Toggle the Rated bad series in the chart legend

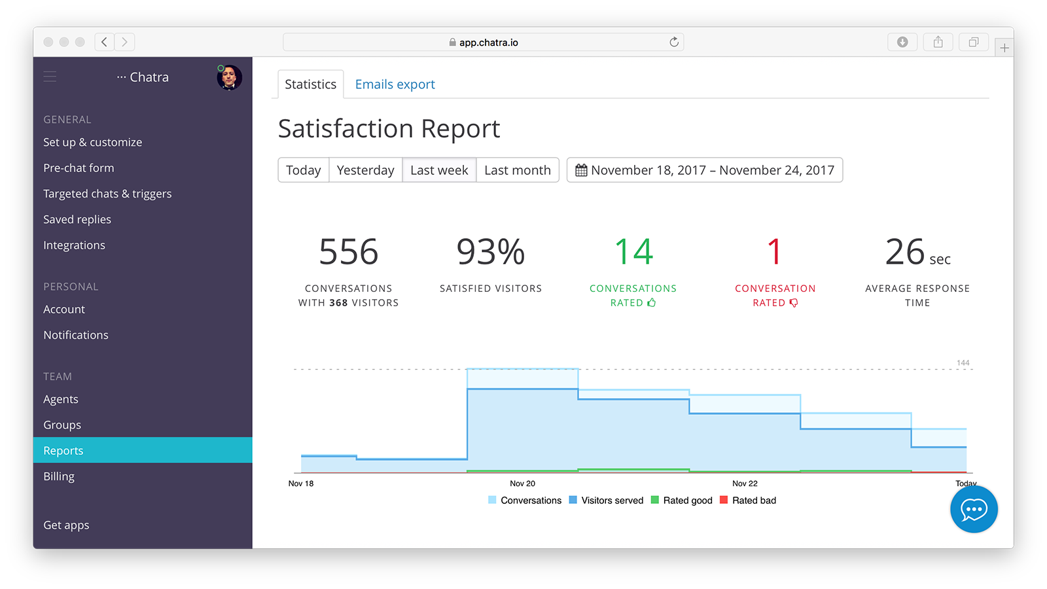coord(748,500)
